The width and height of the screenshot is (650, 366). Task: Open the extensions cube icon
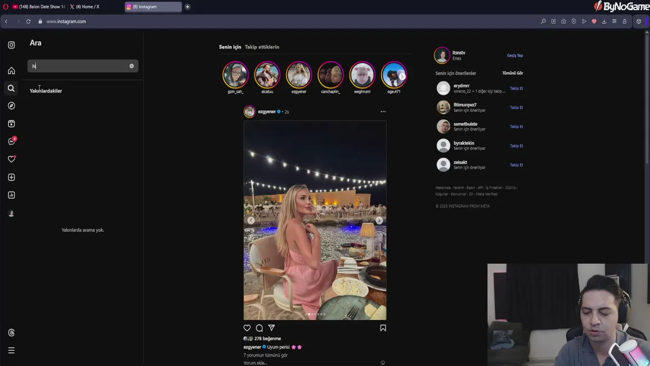[639, 21]
